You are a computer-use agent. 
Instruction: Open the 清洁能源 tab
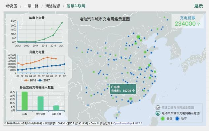[x=53, y=6]
